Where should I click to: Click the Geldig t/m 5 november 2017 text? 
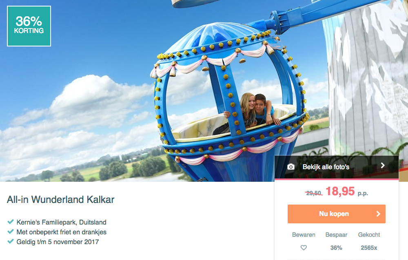click(x=58, y=242)
